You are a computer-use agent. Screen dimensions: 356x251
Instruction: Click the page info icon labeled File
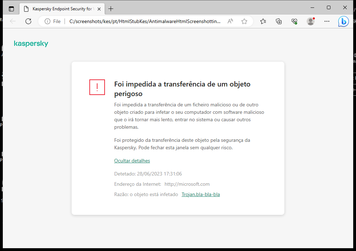tap(53, 21)
